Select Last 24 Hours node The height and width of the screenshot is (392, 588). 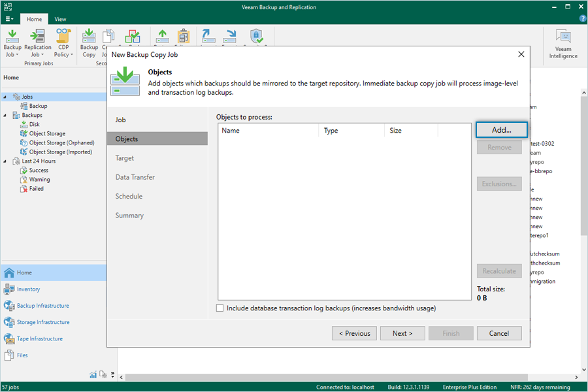39,161
